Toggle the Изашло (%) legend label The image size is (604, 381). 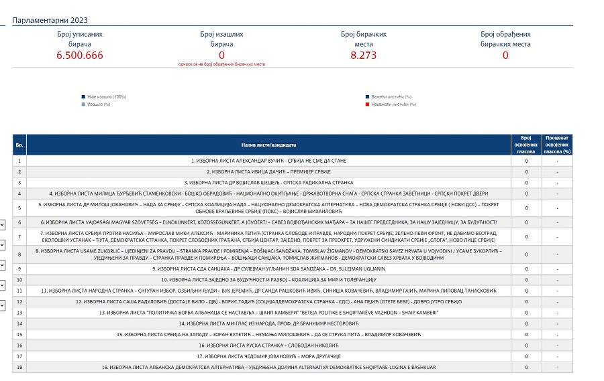[x=98, y=104]
